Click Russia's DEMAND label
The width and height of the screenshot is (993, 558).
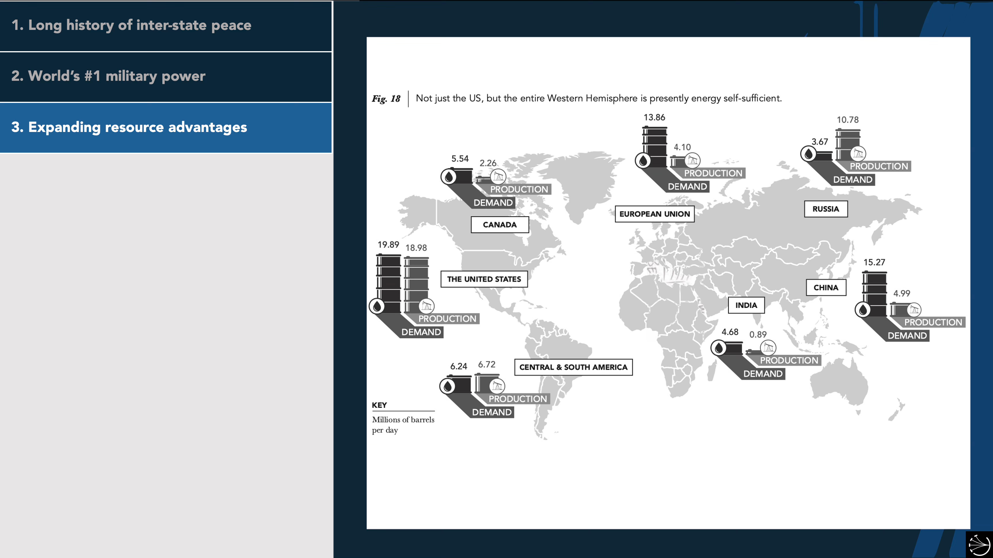(x=853, y=180)
